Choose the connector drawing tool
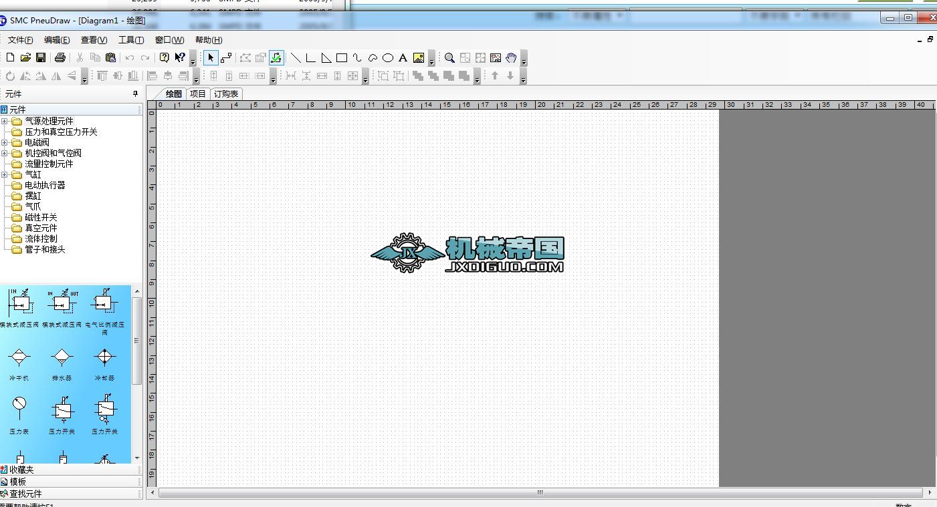This screenshot has width=937, height=507. coord(226,58)
